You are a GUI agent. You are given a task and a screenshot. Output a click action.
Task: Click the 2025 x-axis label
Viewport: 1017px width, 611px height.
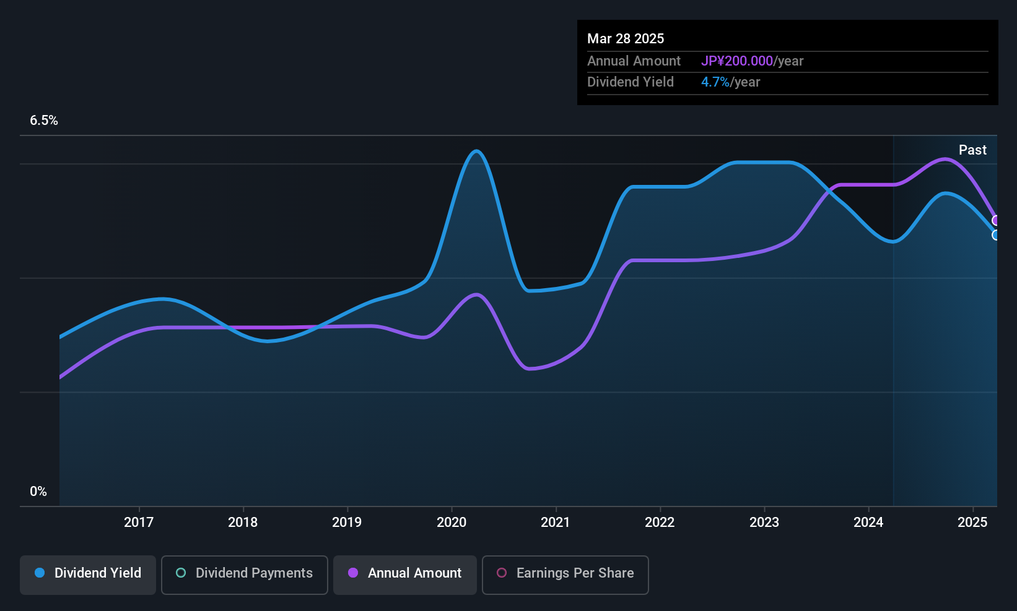(x=972, y=523)
